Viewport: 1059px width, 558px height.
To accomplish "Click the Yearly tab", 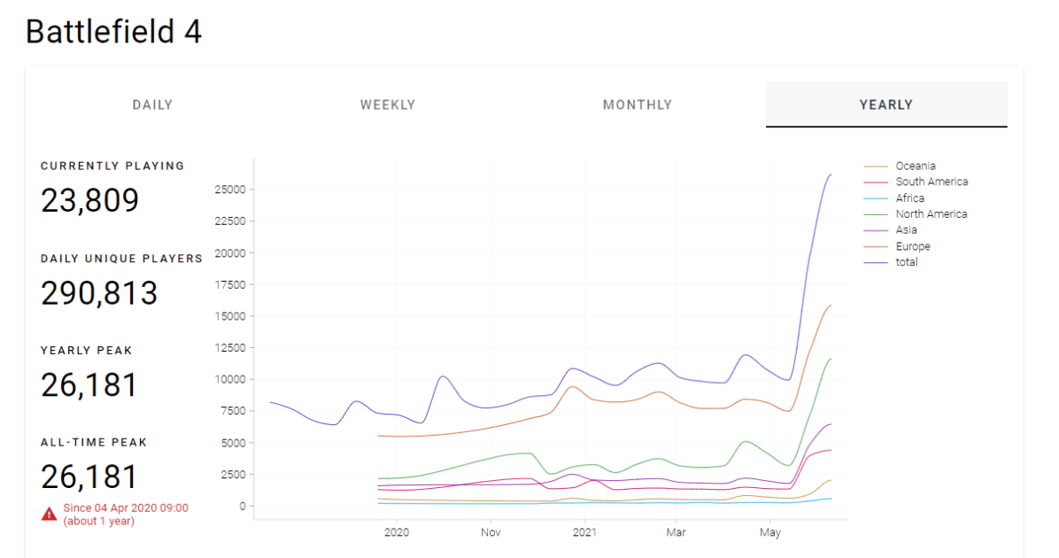I will pyautogui.click(x=886, y=105).
